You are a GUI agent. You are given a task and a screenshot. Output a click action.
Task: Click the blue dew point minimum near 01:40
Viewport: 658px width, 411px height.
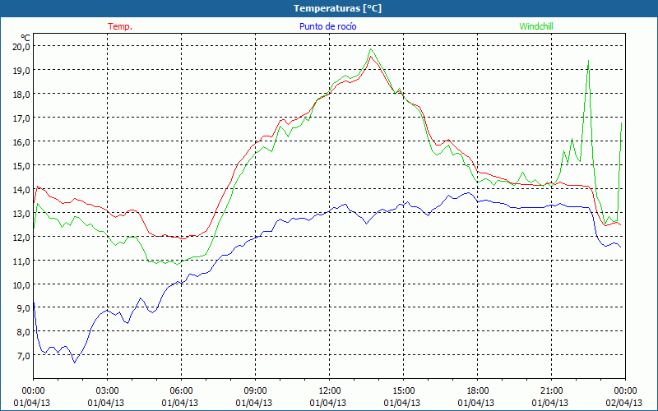coord(74,363)
